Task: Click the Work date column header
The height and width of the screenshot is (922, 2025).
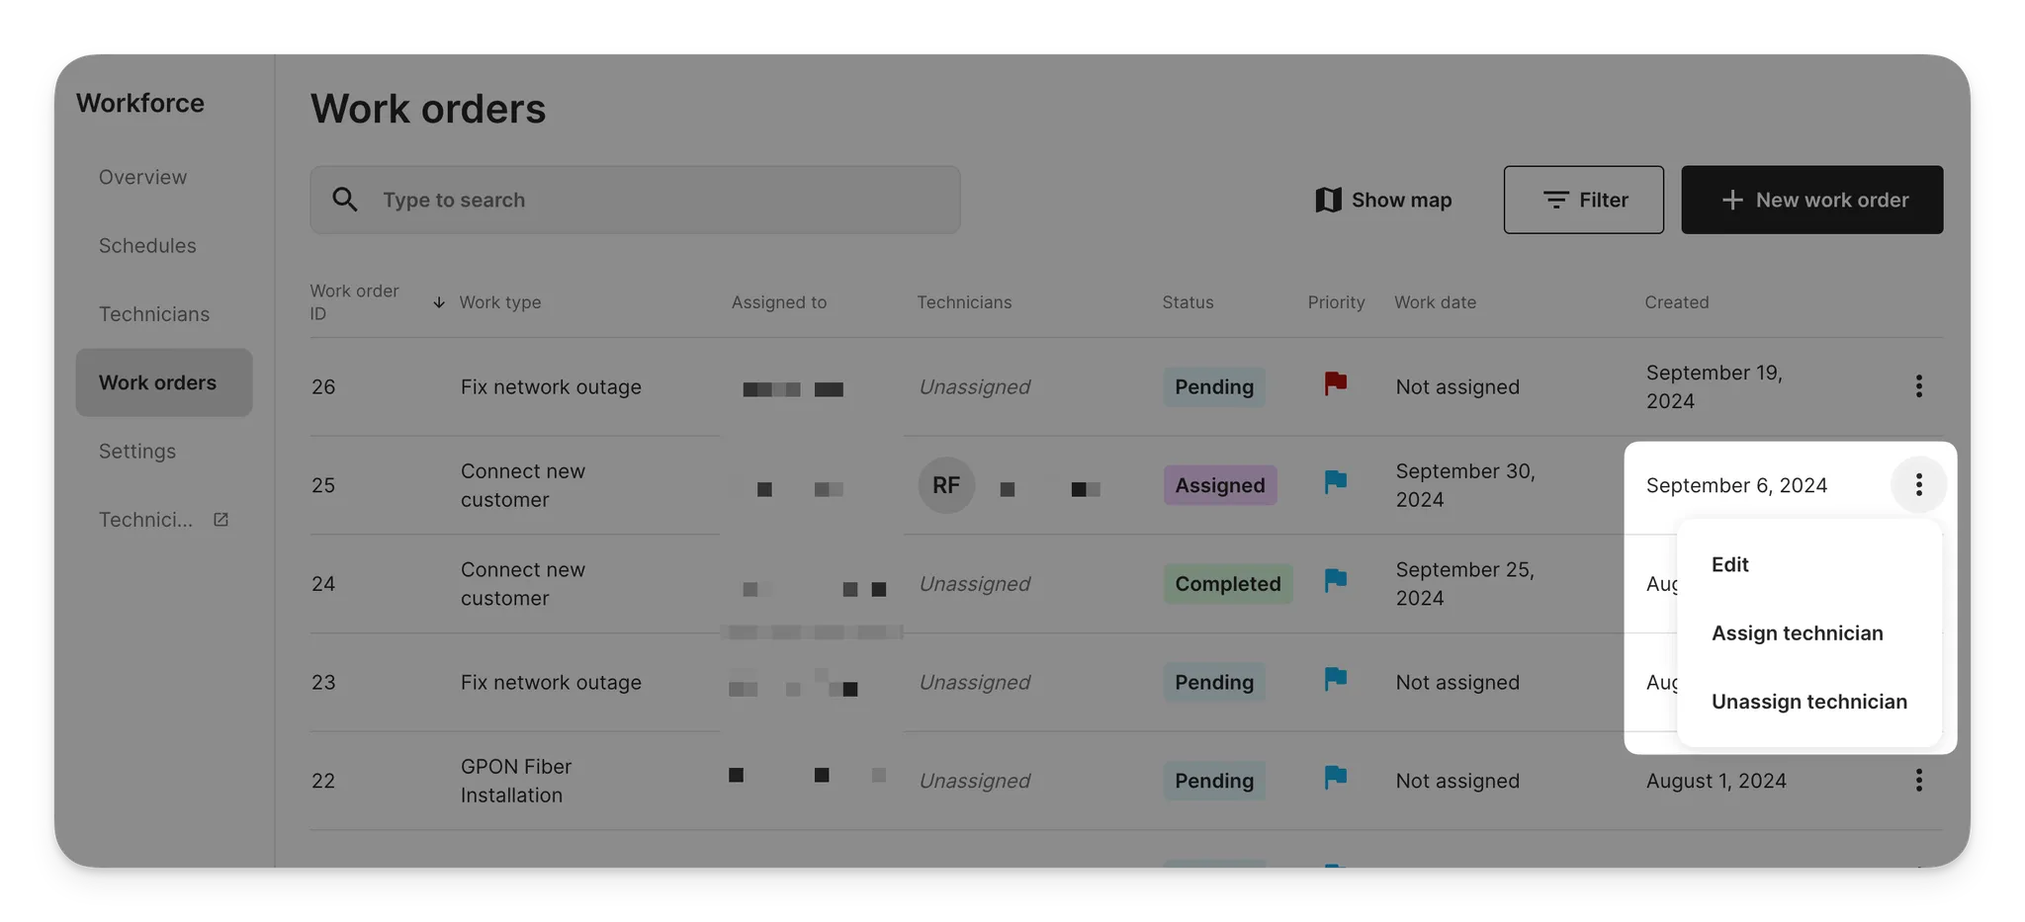Action: click(1435, 302)
